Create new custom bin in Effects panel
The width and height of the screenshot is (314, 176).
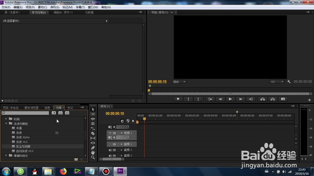[x=76, y=159]
